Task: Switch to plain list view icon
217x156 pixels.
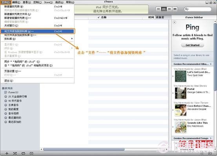Action: point(158,9)
